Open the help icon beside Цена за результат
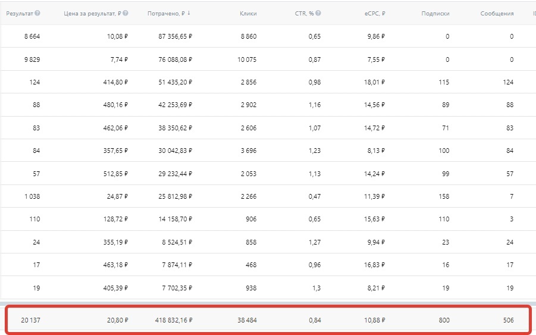The image size is (536, 335). point(126,13)
